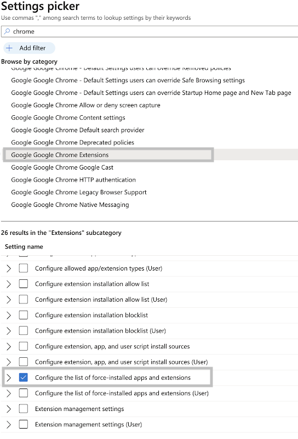Click the Setting name column header
This screenshot has width=298, height=439.
click(x=24, y=246)
